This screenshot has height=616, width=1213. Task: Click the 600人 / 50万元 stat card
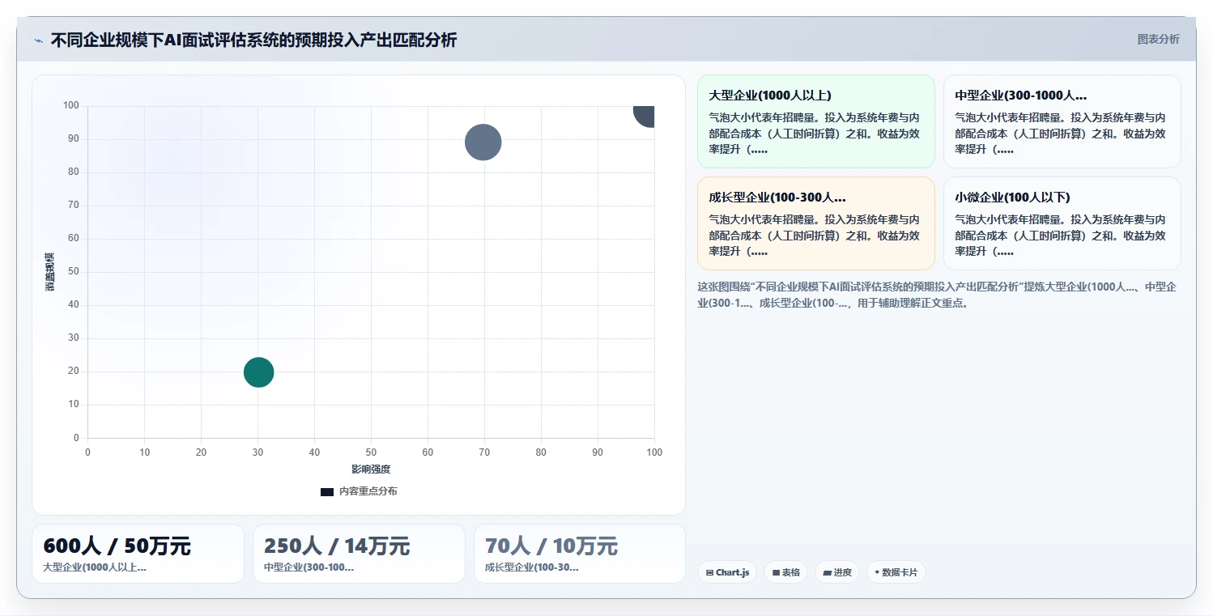138,554
